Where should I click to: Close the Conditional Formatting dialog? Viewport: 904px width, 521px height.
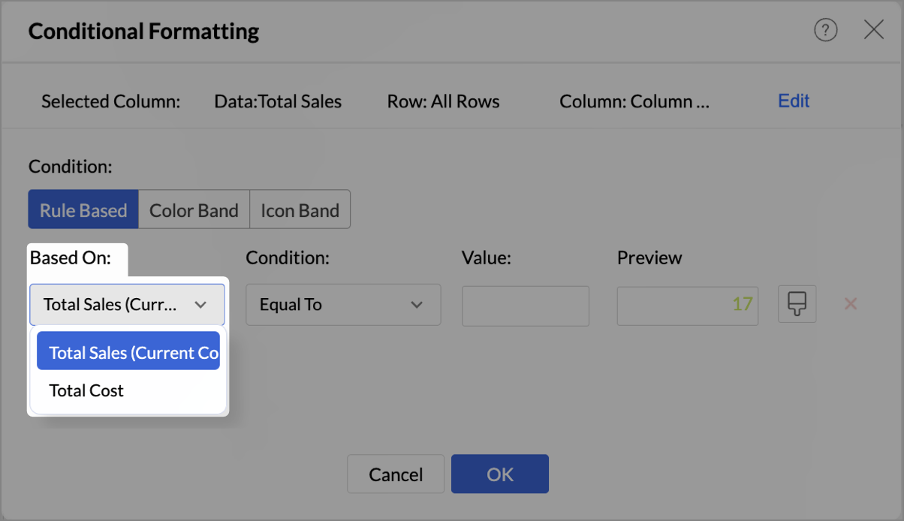click(x=873, y=31)
